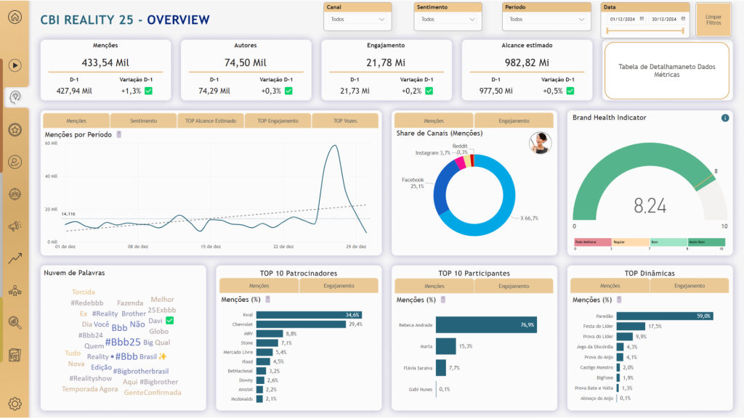This screenshot has height=418, width=744.
Task: Click the user profile sidebar icon
Action: coord(15,162)
